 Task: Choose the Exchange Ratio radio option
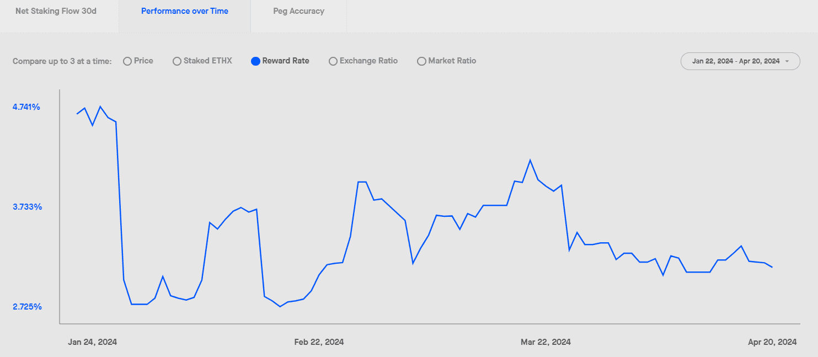(333, 61)
